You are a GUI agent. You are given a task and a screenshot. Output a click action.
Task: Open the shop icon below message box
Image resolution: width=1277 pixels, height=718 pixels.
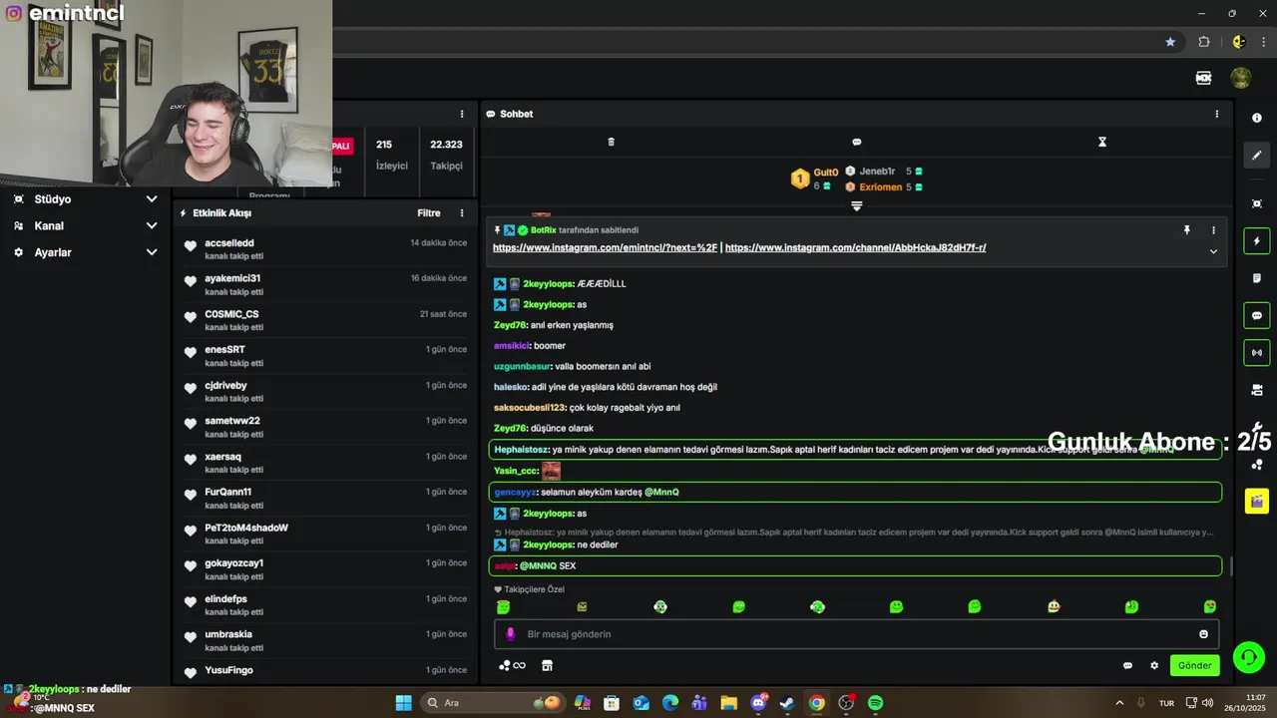[547, 665]
